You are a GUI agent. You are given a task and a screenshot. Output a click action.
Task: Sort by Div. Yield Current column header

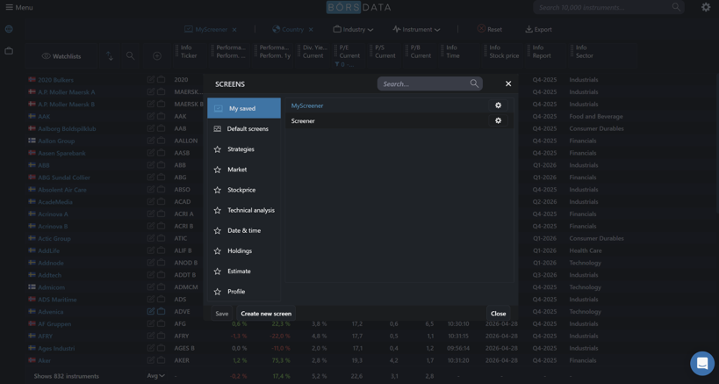[315, 51]
